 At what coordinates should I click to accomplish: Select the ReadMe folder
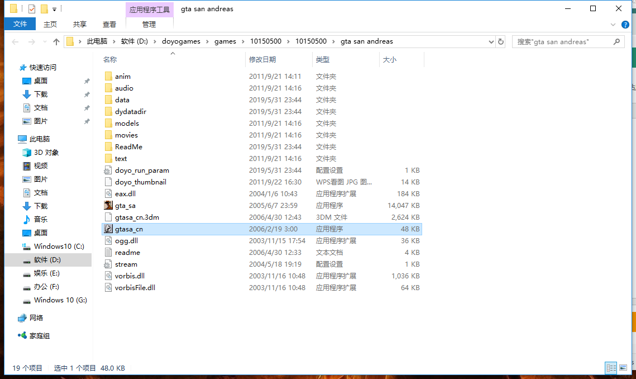(x=262, y=146)
